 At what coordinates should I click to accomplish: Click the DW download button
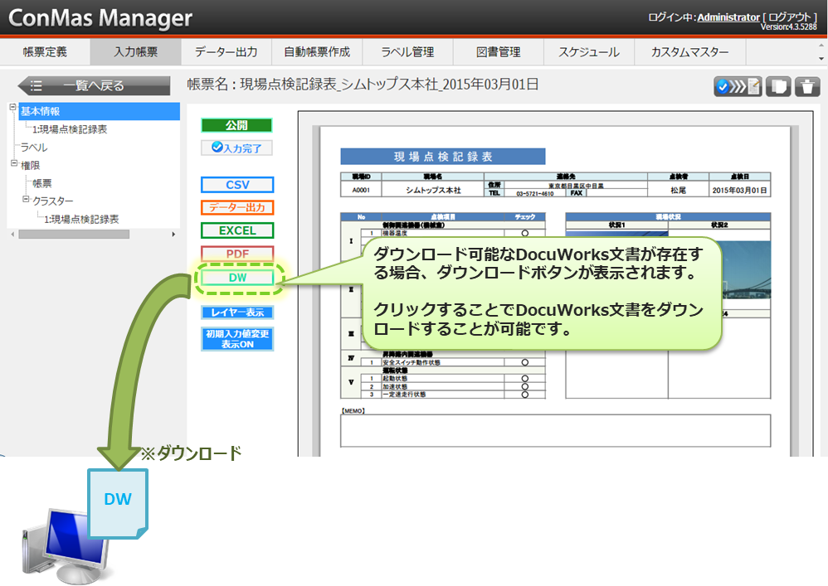[237, 277]
